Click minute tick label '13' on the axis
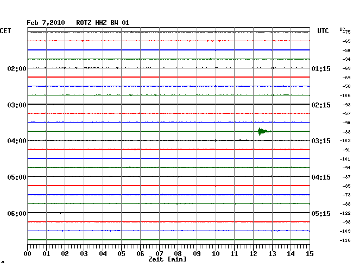Screen dimensions: 353x268 click(x=272, y=254)
